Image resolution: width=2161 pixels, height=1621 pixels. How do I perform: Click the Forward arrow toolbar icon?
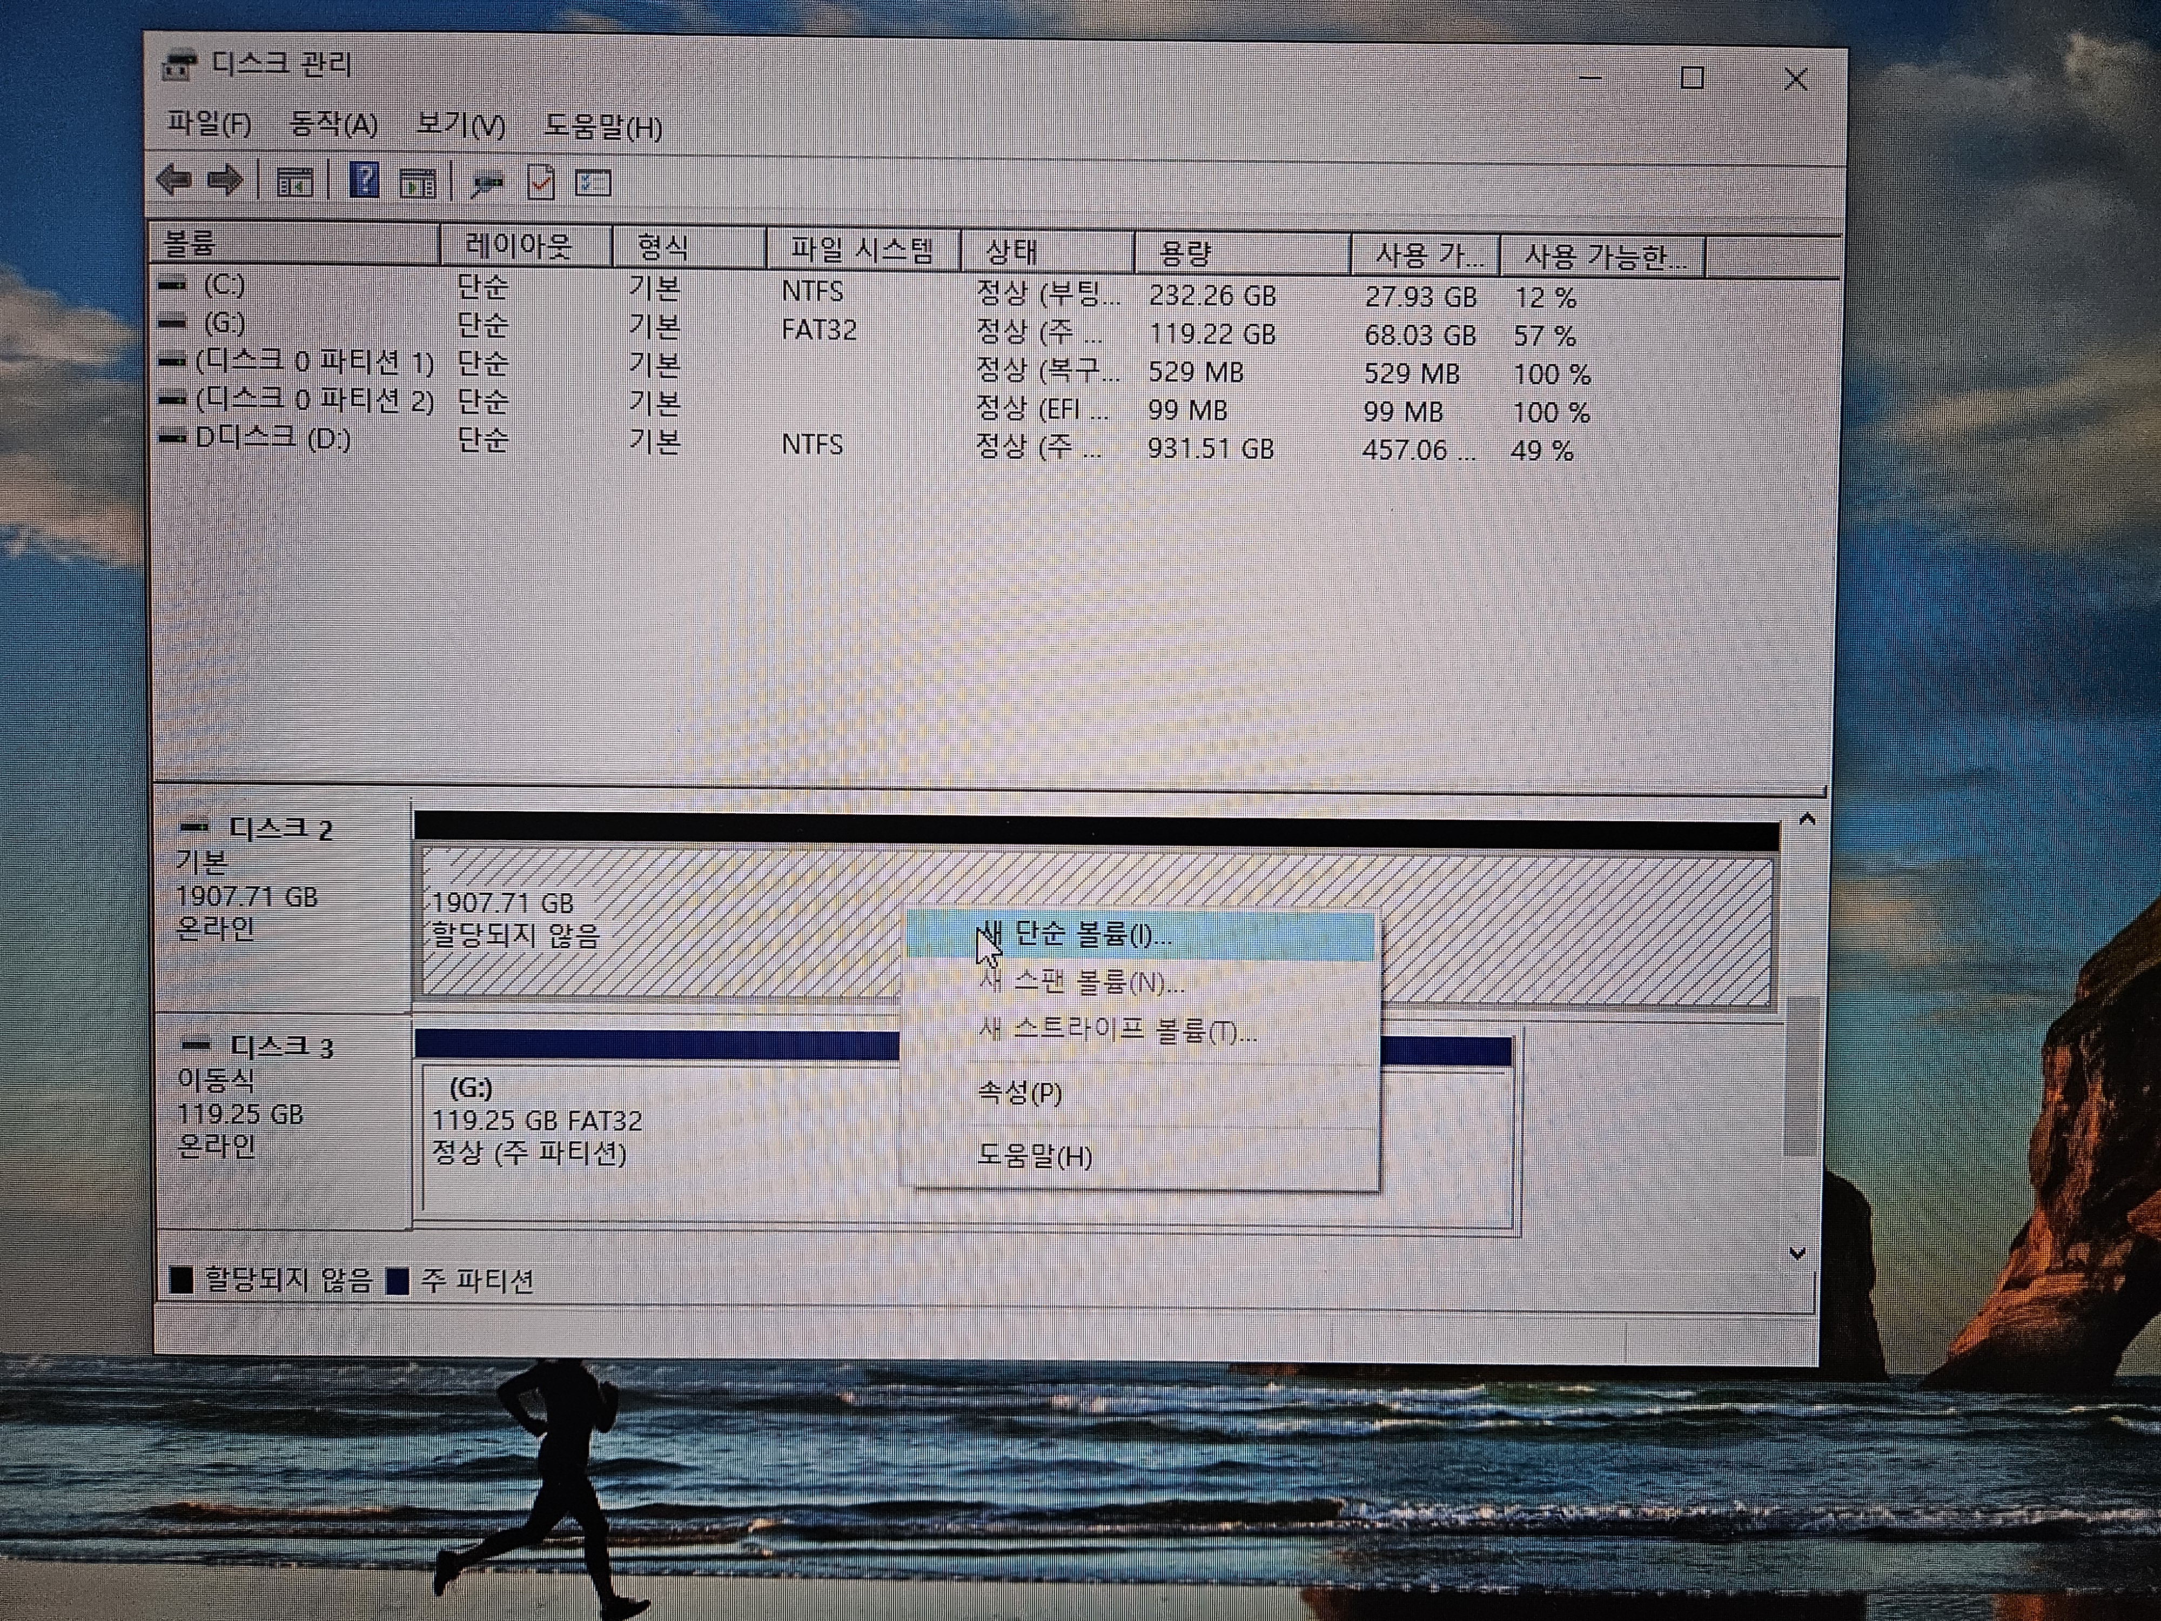(226, 181)
